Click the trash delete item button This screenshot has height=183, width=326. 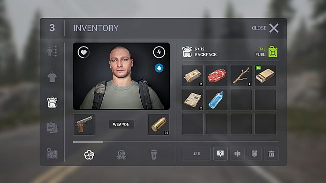271,153
